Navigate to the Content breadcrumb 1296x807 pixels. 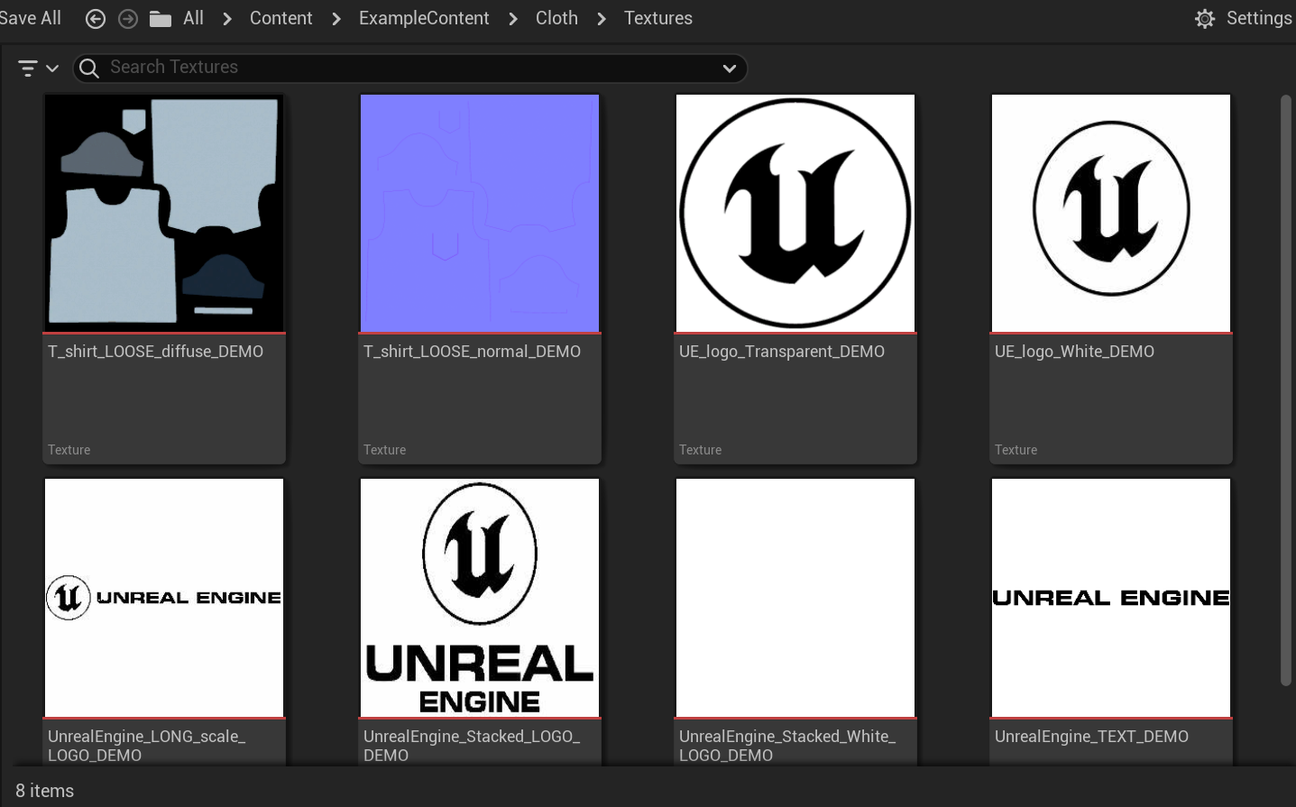click(280, 18)
